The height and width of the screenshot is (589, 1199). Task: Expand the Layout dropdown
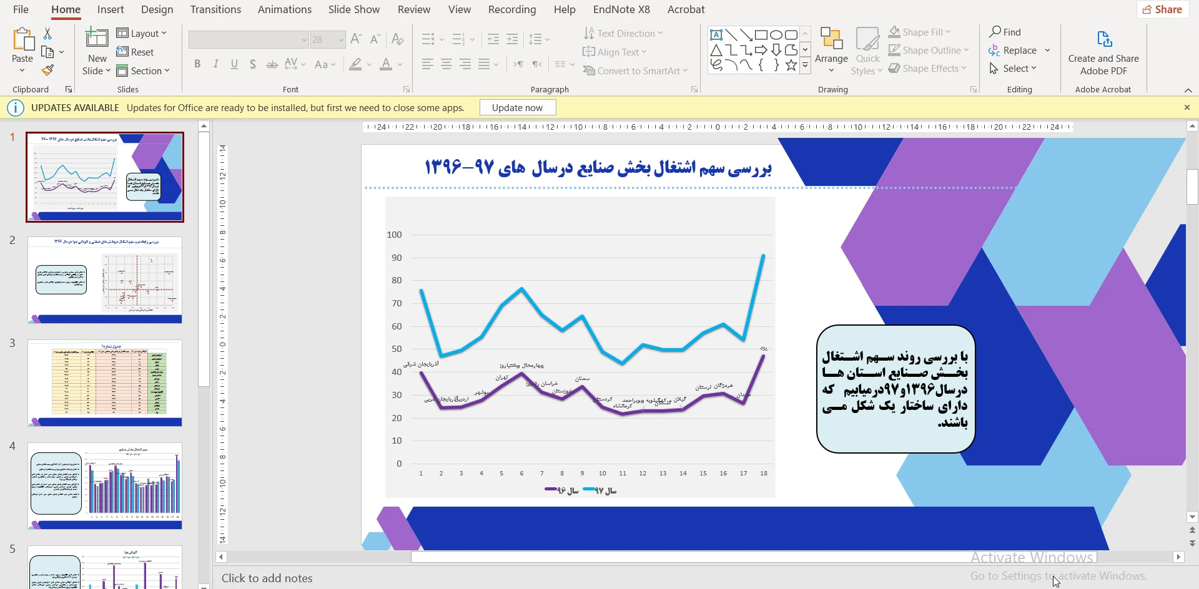[142, 33]
